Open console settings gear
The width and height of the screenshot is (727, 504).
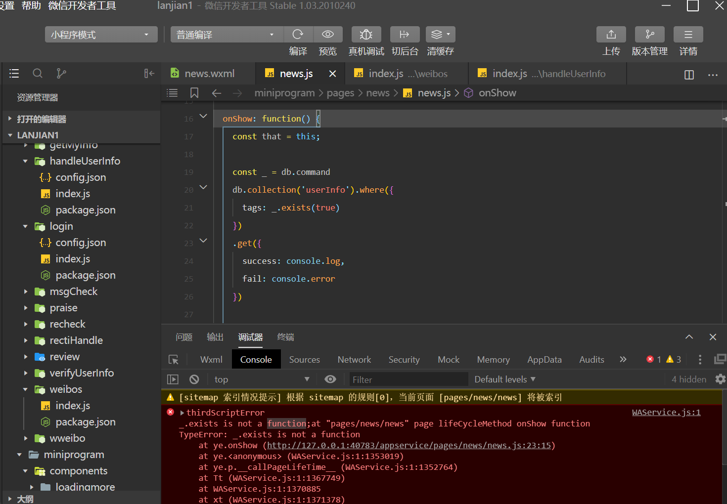[x=721, y=379]
